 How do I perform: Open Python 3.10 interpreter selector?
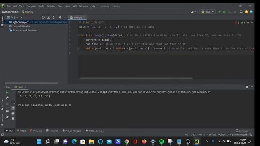(x=233, y=135)
